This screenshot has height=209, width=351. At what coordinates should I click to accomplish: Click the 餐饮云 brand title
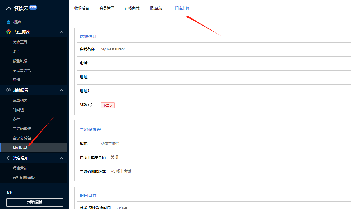(21, 8)
